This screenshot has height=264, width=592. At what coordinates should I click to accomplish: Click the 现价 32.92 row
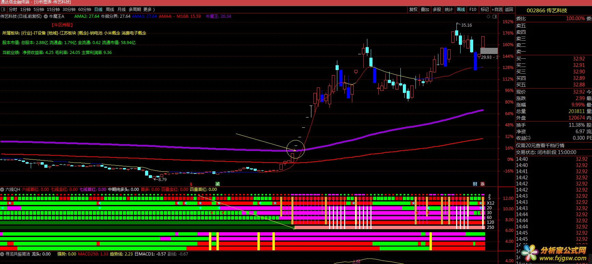550,92
